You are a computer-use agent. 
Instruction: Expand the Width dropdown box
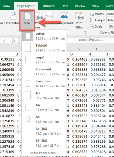110,14
